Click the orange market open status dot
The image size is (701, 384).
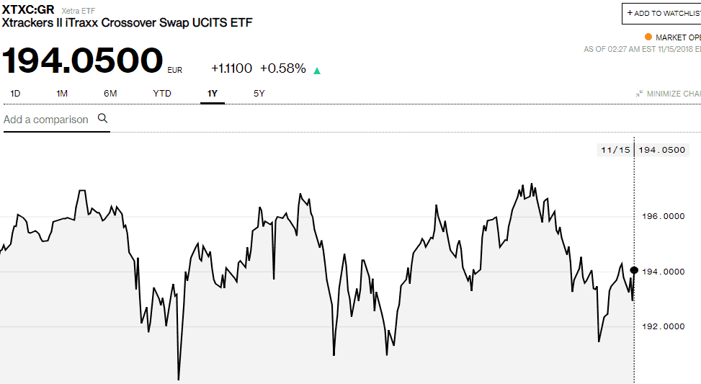click(x=648, y=37)
